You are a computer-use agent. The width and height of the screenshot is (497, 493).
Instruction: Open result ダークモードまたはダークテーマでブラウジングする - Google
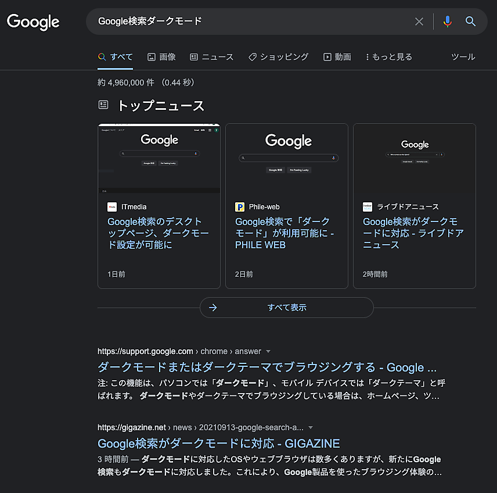[267, 367]
